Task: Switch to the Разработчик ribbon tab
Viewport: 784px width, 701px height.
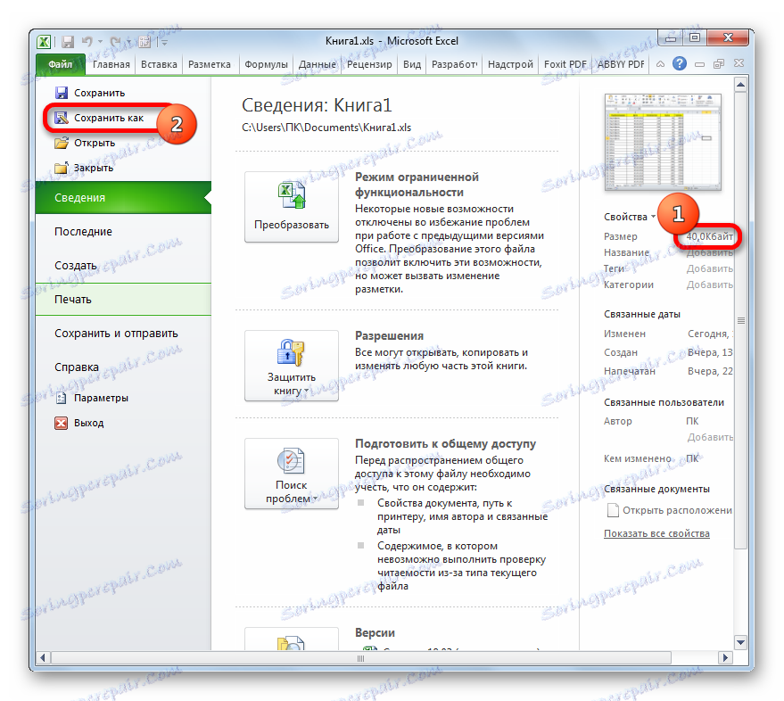Action: pos(455,64)
